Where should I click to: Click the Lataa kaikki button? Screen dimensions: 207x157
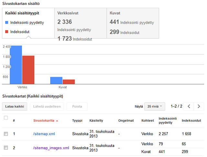click(15, 106)
